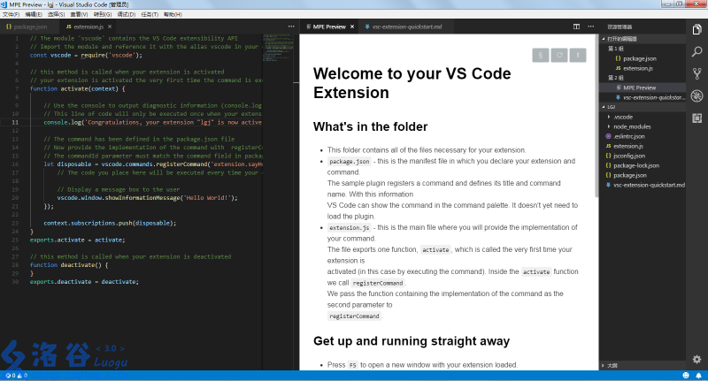Open .eslintrc.json in file tree
Image resolution: width=708 pixels, height=381 pixels.
coord(643,136)
